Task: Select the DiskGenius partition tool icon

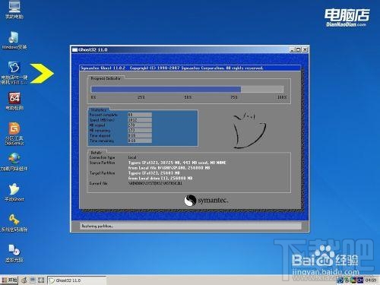Action: coord(14,134)
